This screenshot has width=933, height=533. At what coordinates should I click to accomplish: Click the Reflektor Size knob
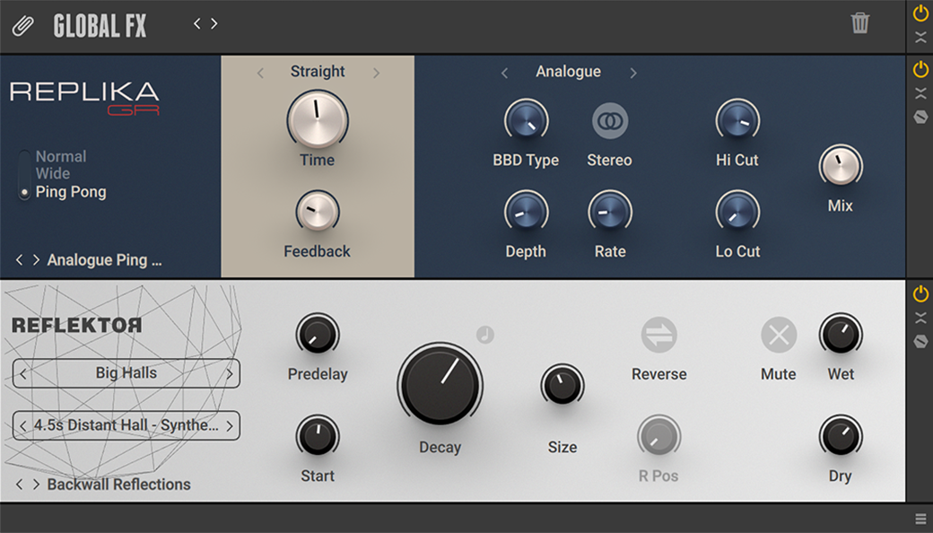click(x=562, y=385)
